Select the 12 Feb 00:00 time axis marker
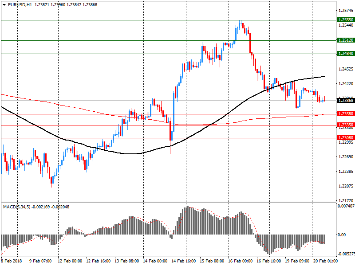Screen dimensions: 355x266 click(x=70, y=261)
